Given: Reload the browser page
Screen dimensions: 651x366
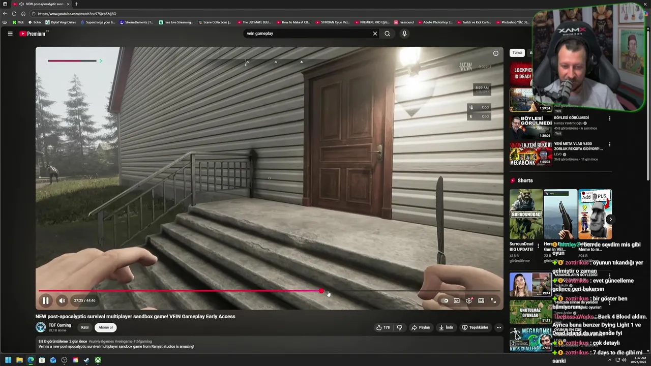Looking at the screenshot, I should click(14, 14).
